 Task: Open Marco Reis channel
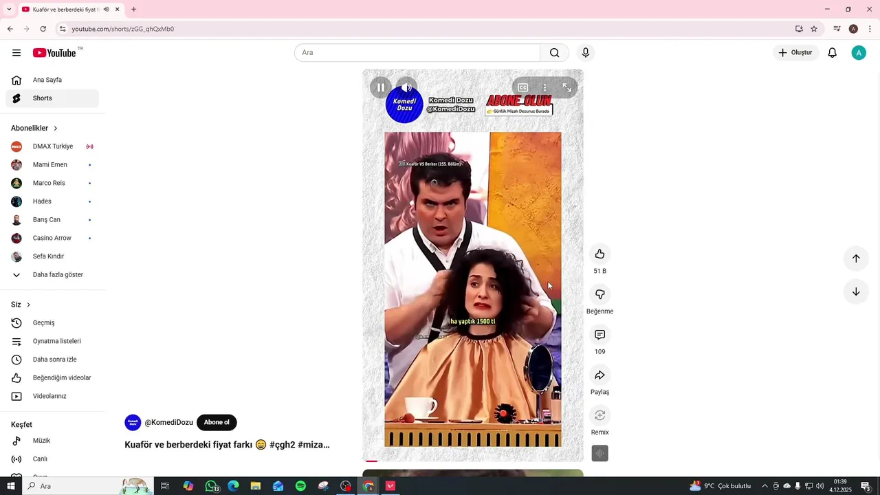[x=52, y=183]
